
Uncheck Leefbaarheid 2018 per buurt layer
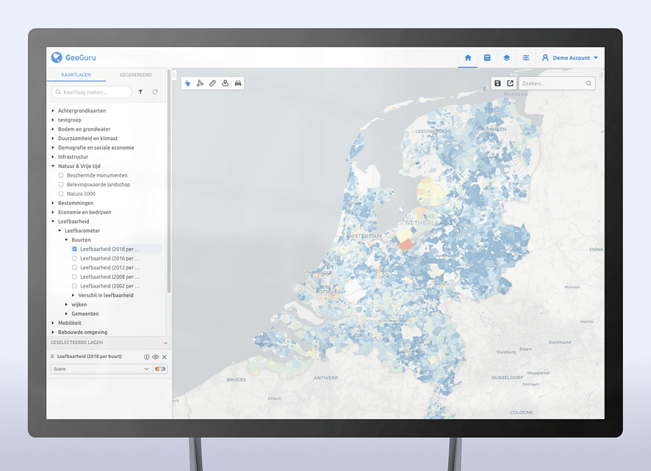75,249
